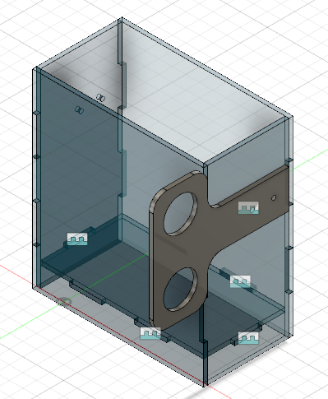Image resolution: width=328 pixels, height=399 pixels.
Task: Select the joint glyph on the dark left panel
Action: click(77, 239)
